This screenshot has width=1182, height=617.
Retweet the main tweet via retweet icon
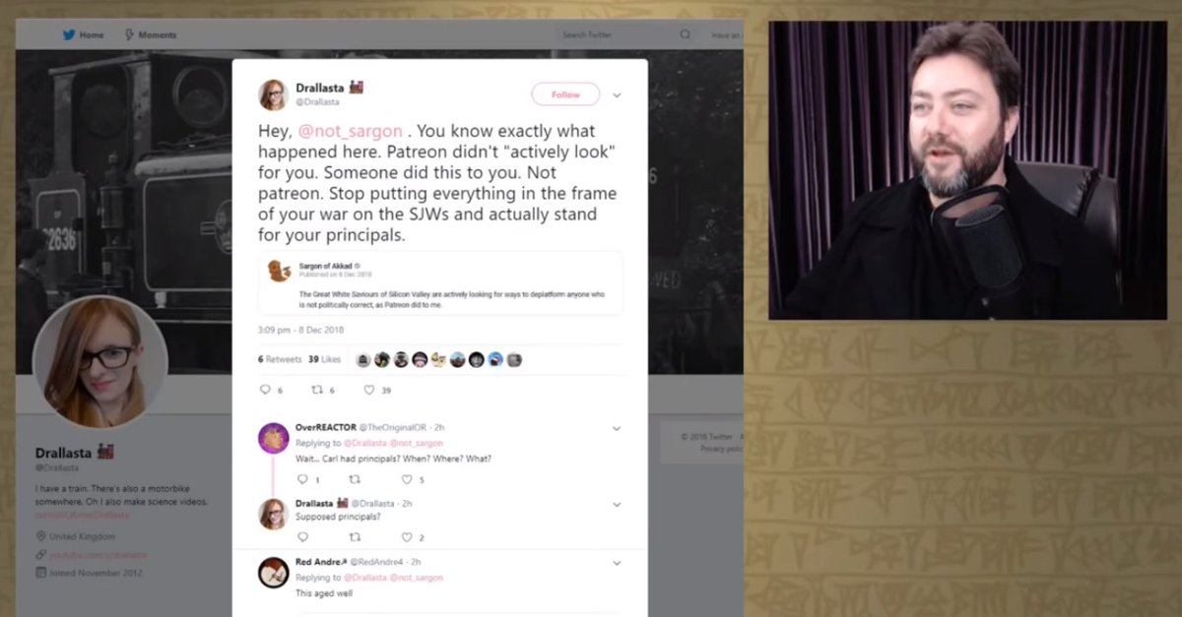[317, 390]
